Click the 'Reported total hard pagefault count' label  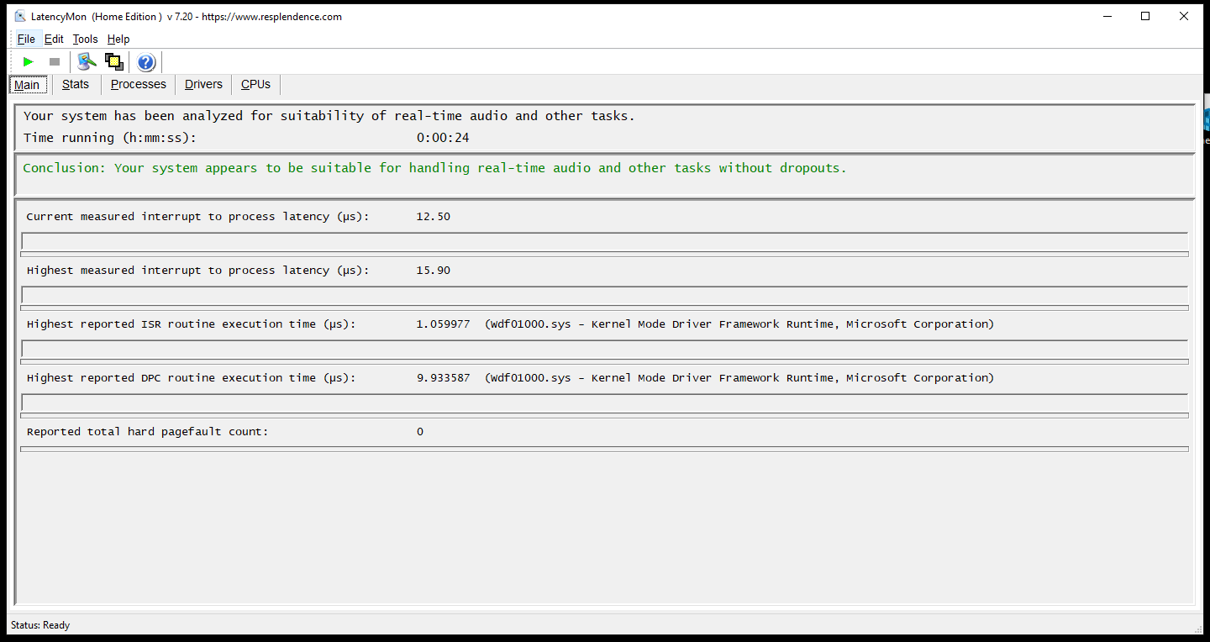coord(148,432)
